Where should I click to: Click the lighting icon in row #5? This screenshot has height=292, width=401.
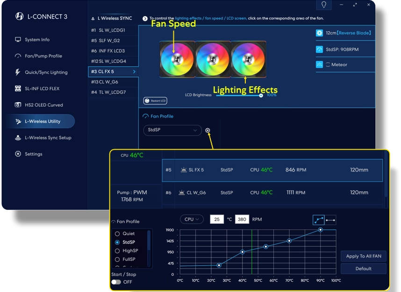[x=184, y=170]
